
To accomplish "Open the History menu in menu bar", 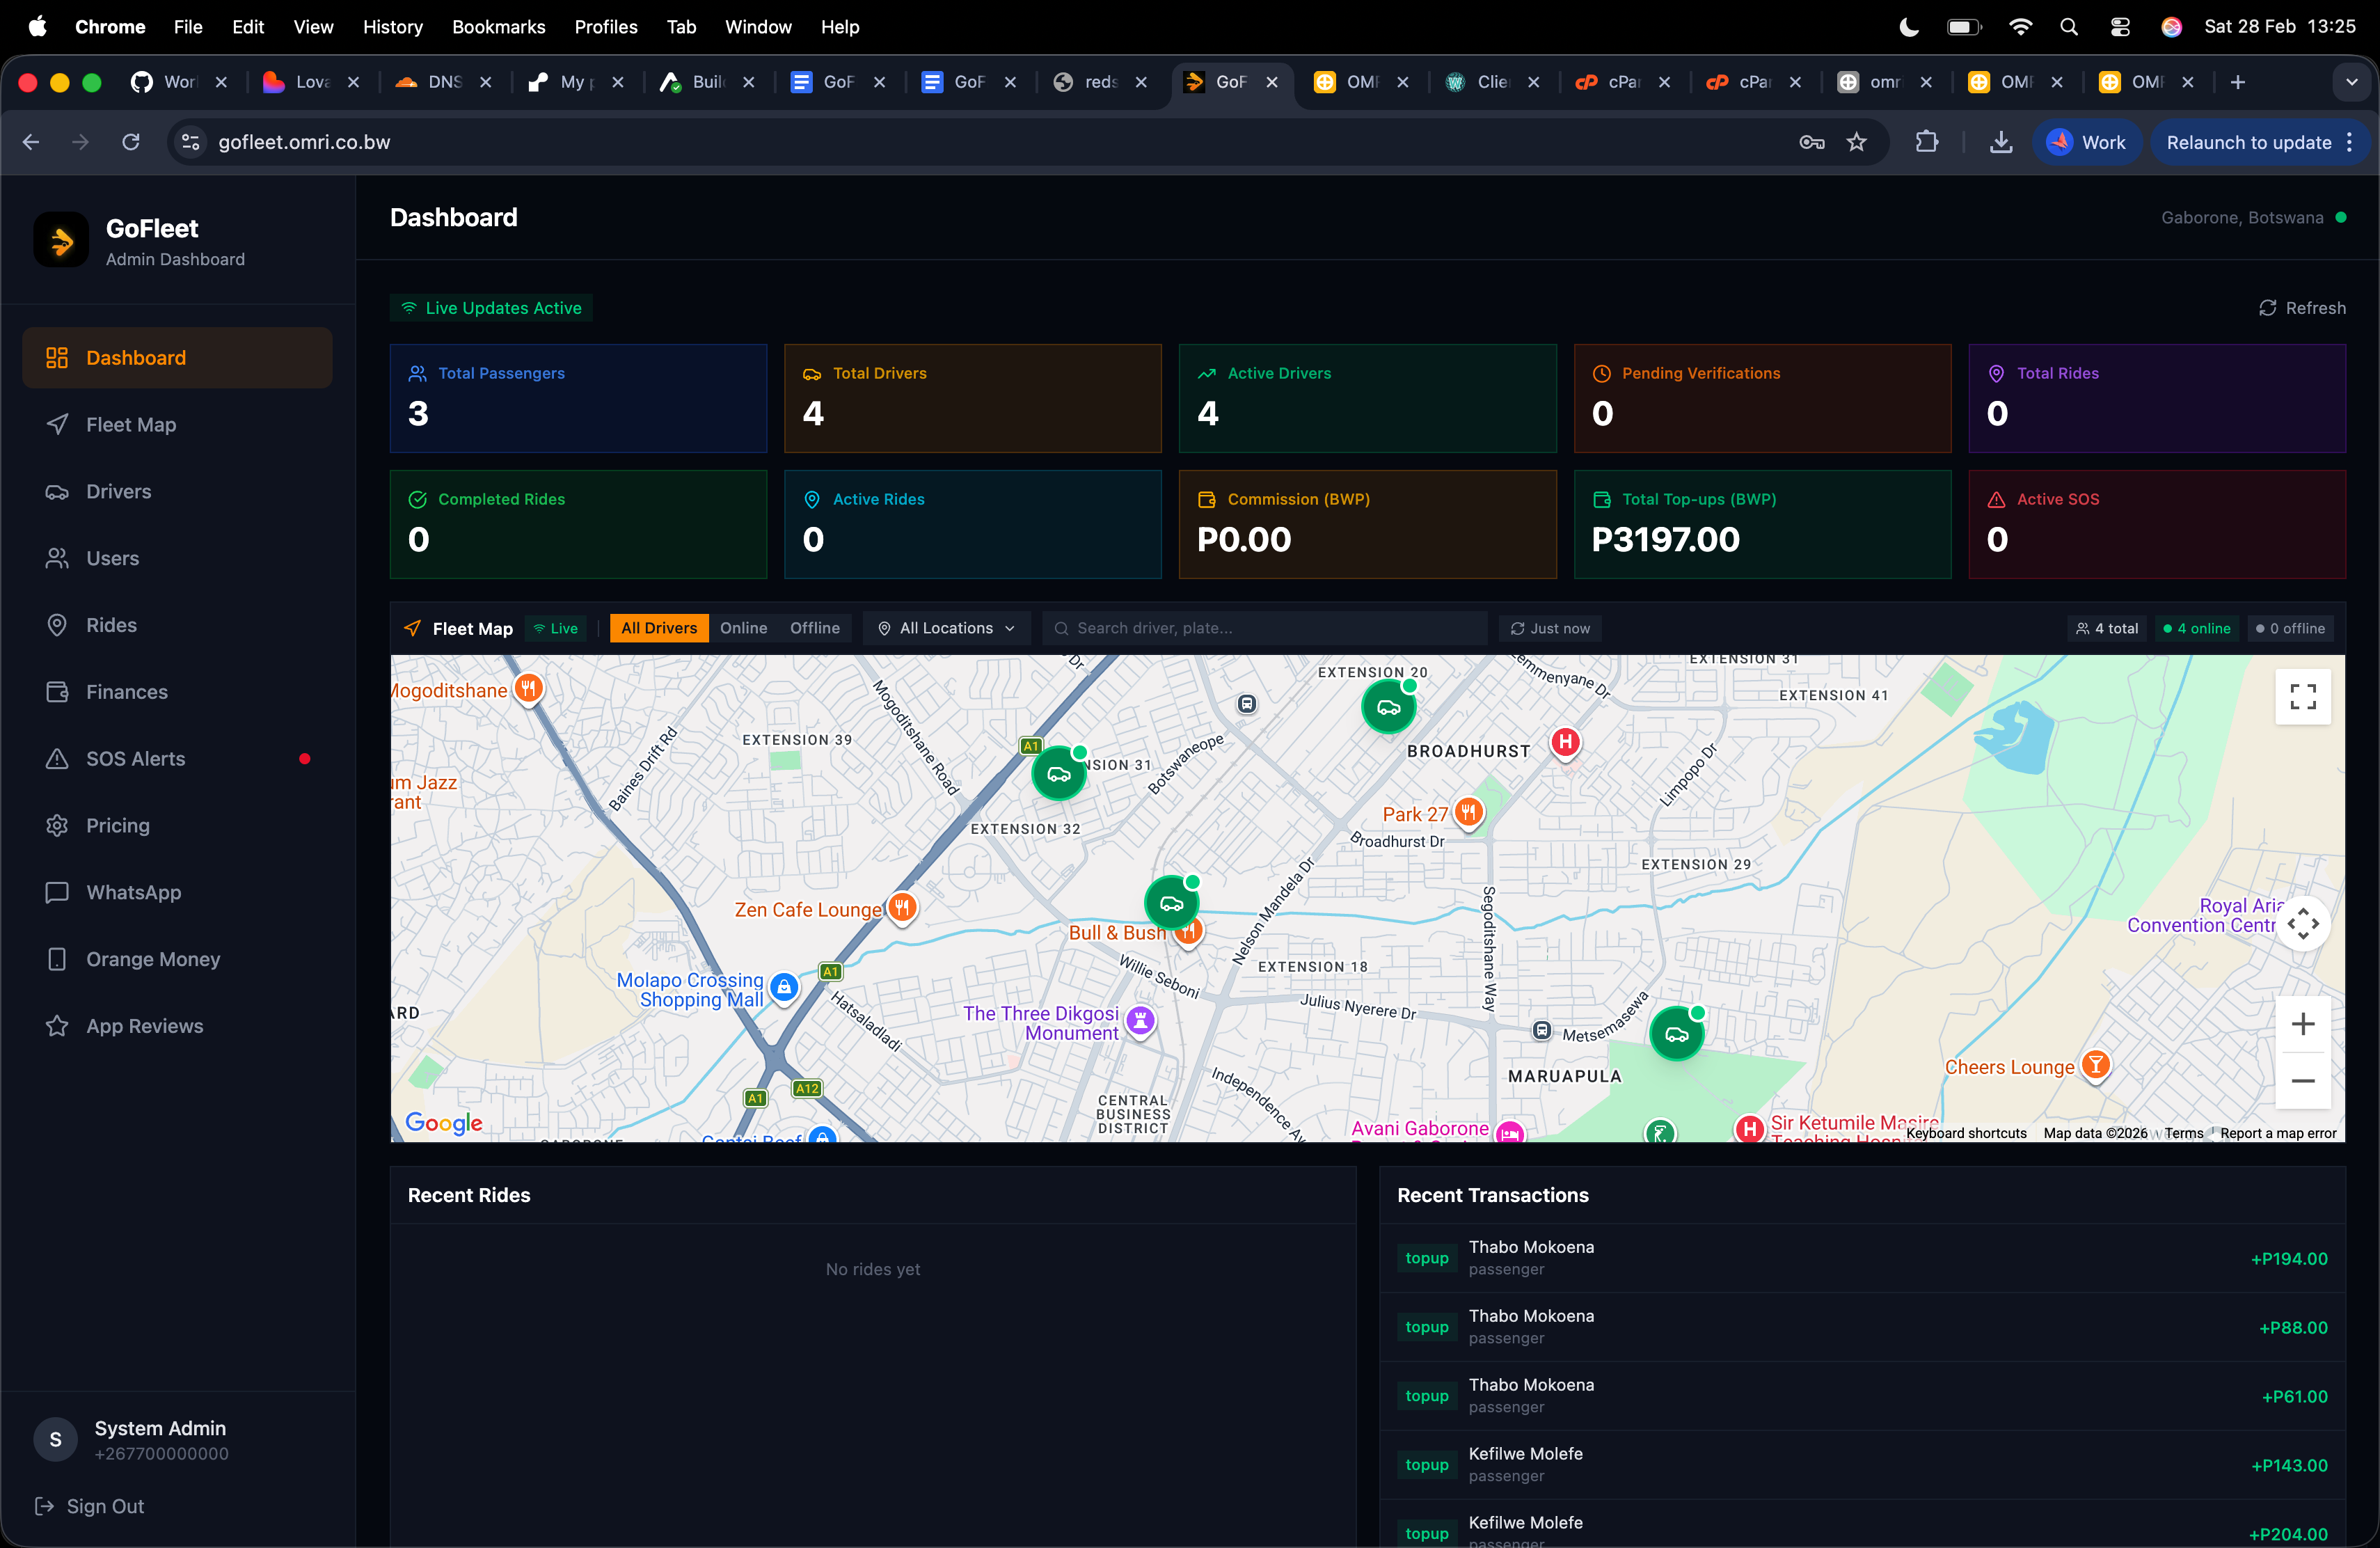I will [x=392, y=27].
